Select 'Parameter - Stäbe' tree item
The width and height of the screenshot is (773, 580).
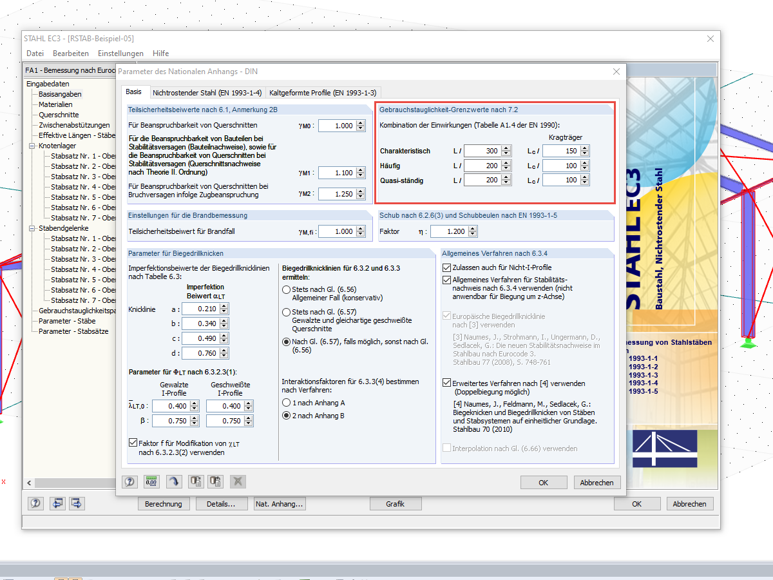pos(67,321)
